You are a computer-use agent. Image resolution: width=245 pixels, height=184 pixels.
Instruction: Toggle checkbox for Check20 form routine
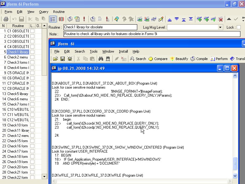(32, 167)
